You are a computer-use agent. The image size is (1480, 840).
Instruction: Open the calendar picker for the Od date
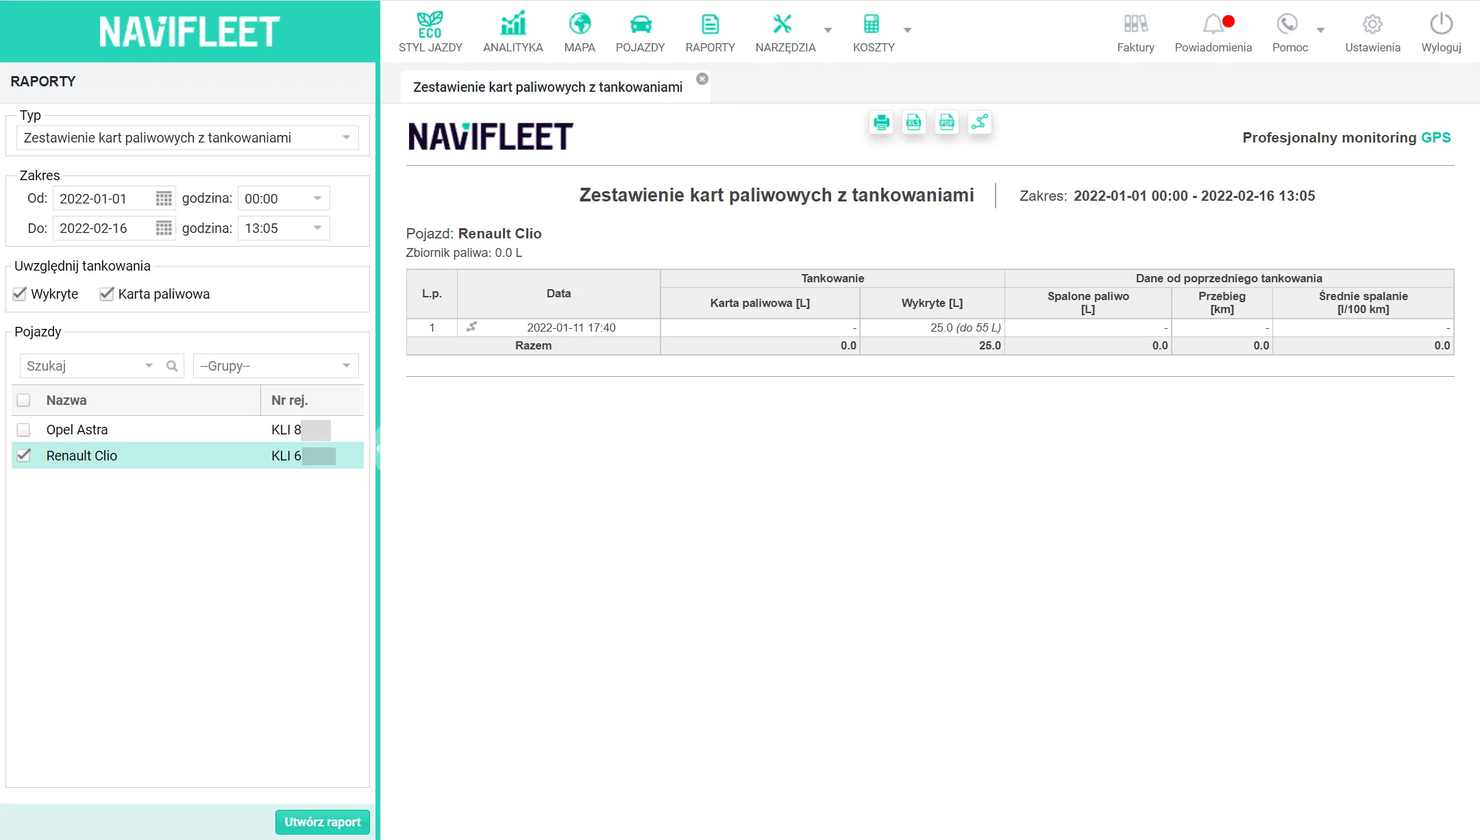pos(164,199)
